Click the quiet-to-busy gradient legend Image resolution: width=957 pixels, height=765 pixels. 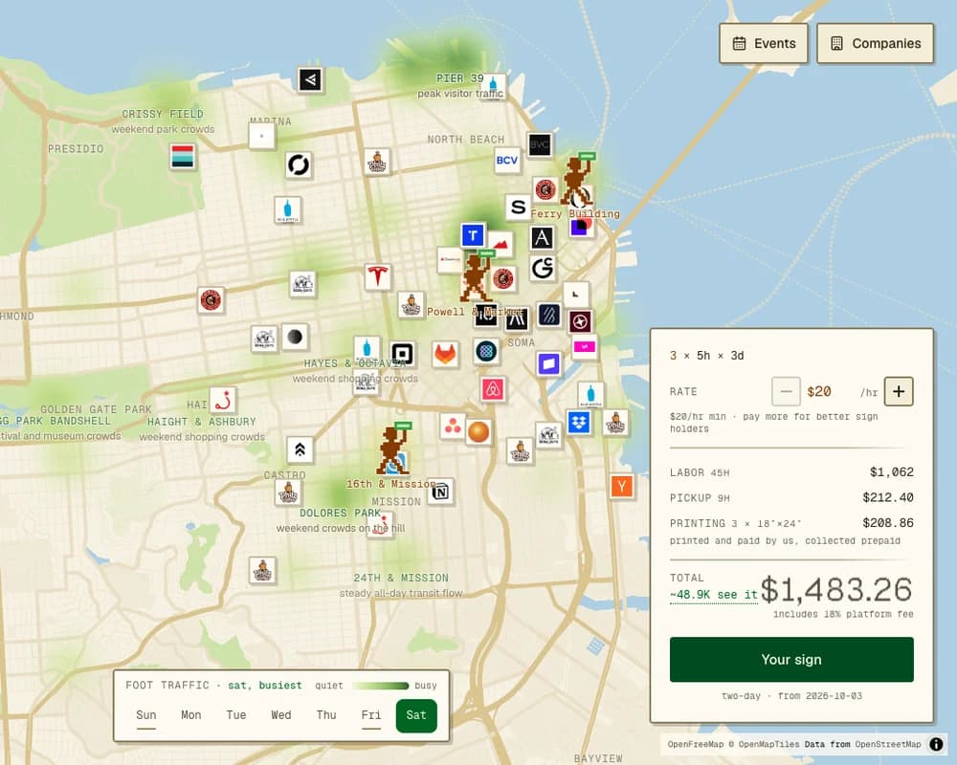(380, 686)
